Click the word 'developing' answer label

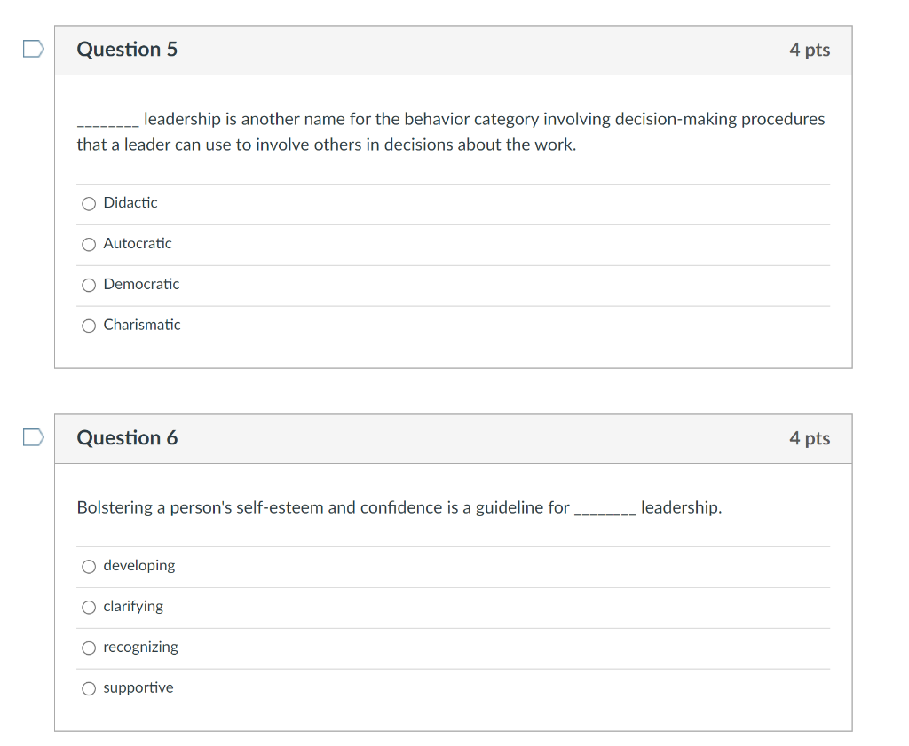pos(139,565)
